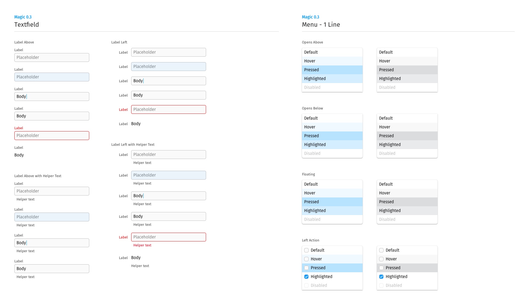Choose Default item in grey Floating menu

(x=407, y=184)
